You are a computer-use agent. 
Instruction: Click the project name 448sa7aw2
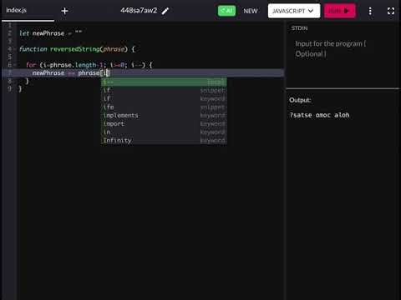tap(139, 11)
